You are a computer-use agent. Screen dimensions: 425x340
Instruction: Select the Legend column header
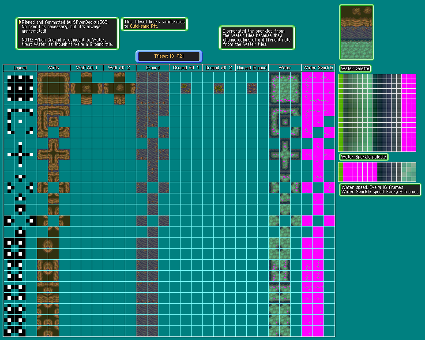tap(20, 68)
